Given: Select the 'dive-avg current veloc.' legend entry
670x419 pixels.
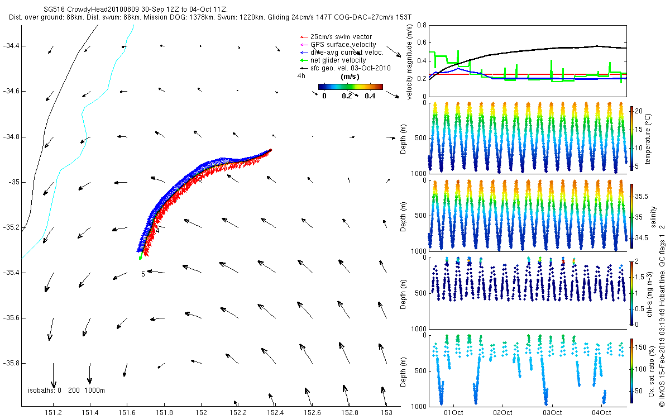Looking at the screenshot, I should tap(341, 53).
